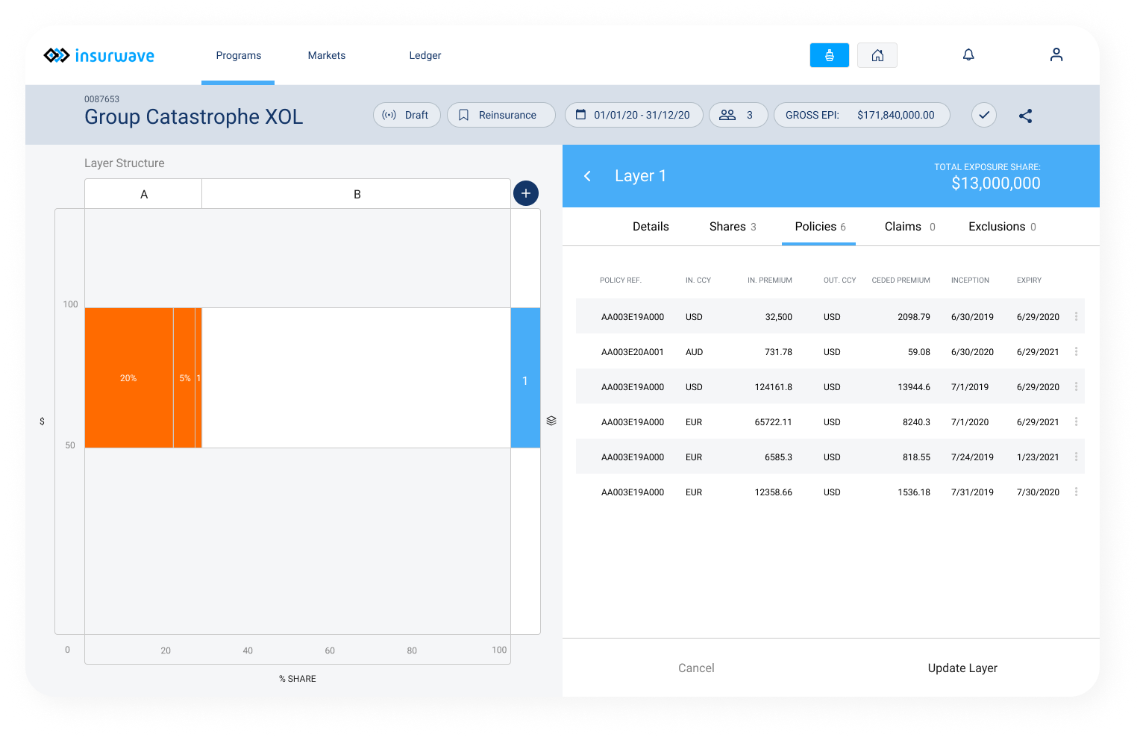This screenshot has width=1140, height=737.
Task: Open the date range 01/01/20 - 31/12/20
Action: pyautogui.click(x=633, y=115)
